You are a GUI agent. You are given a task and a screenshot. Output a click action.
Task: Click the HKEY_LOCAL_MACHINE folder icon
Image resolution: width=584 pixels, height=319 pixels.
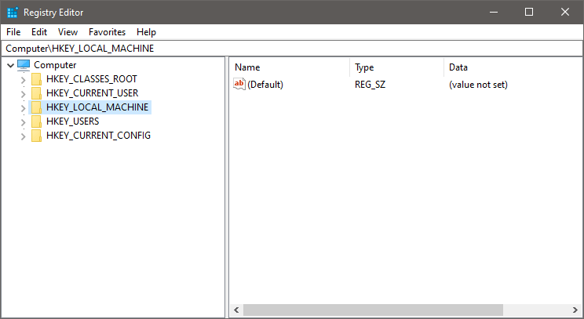pos(36,107)
